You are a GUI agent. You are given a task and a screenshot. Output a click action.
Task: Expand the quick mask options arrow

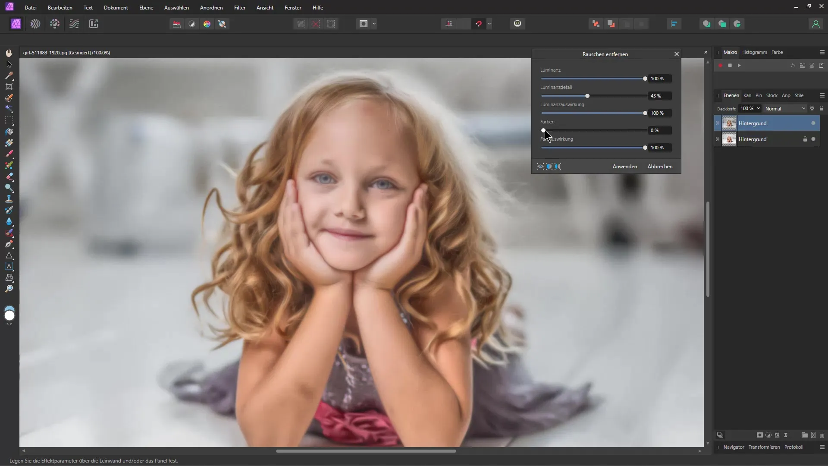pos(374,24)
